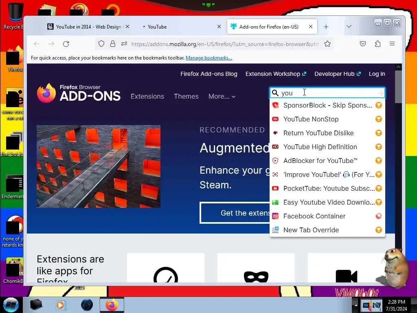Open the Firefox hamburger menu

tap(392, 44)
